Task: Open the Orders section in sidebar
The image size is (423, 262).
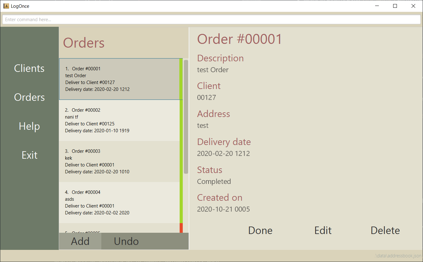Action: (29, 97)
